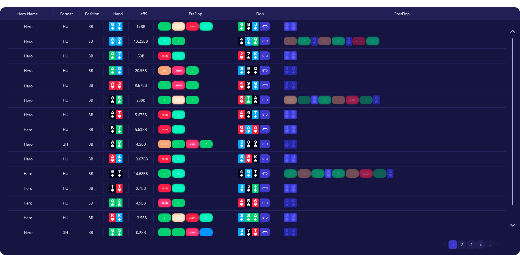
Task: Click the queen of diamonds turn card in the 13.25BB row
Action: 314,41
